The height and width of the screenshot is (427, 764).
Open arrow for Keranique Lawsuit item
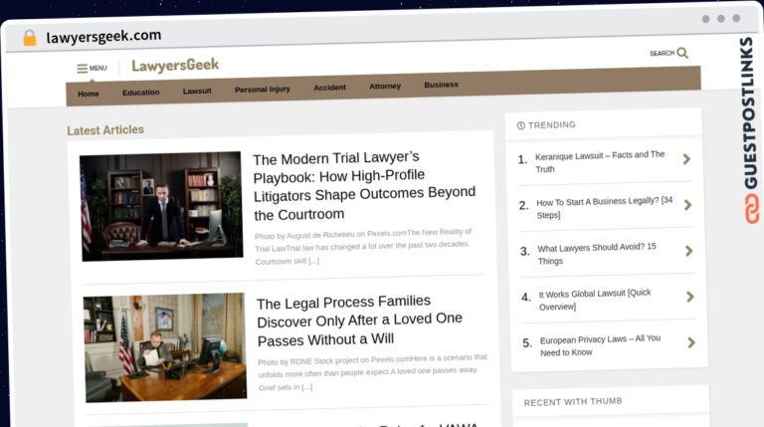(x=686, y=159)
